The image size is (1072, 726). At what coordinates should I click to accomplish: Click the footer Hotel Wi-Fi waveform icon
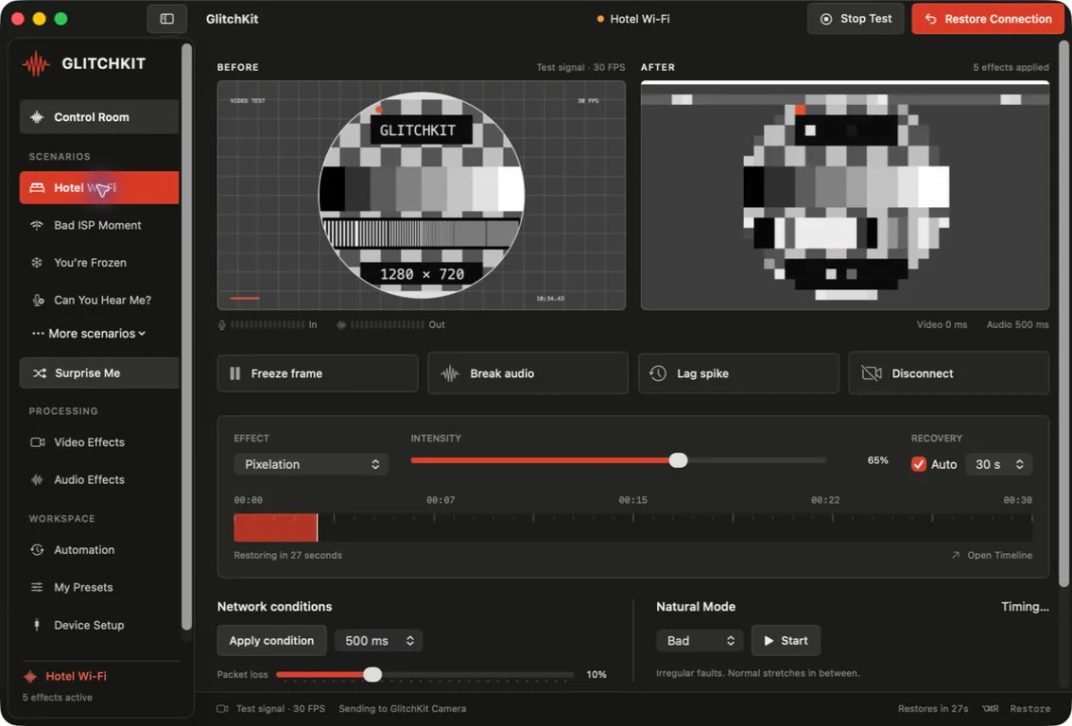coord(30,676)
